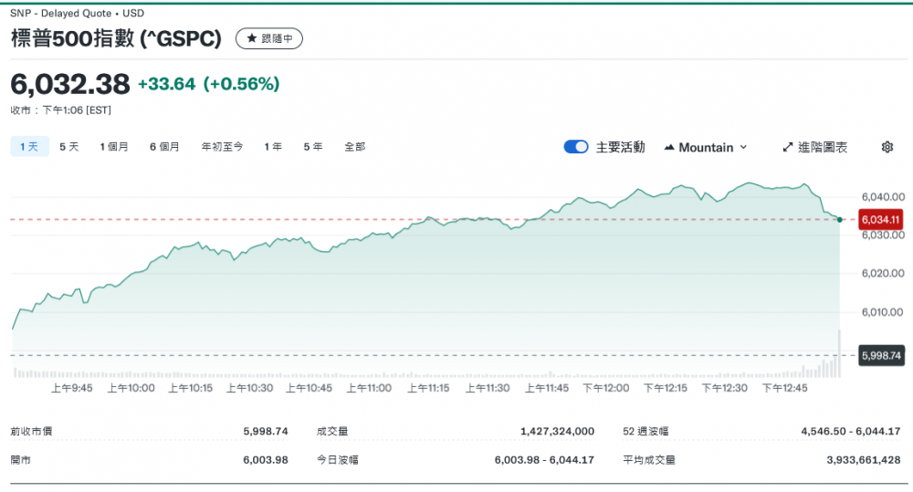Click the 跟隨中 following button
Viewport: 913px width, 492px height.
tap(269, 38)
